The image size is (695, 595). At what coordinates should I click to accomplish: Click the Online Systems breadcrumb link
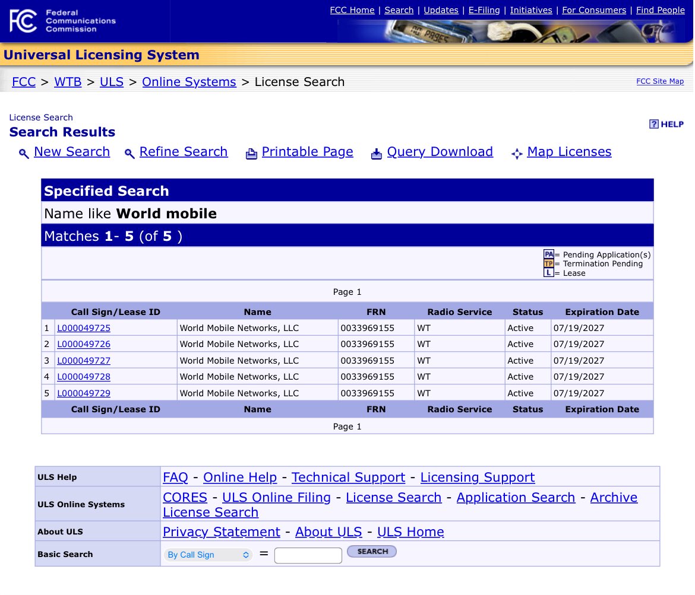click(189, 82)
